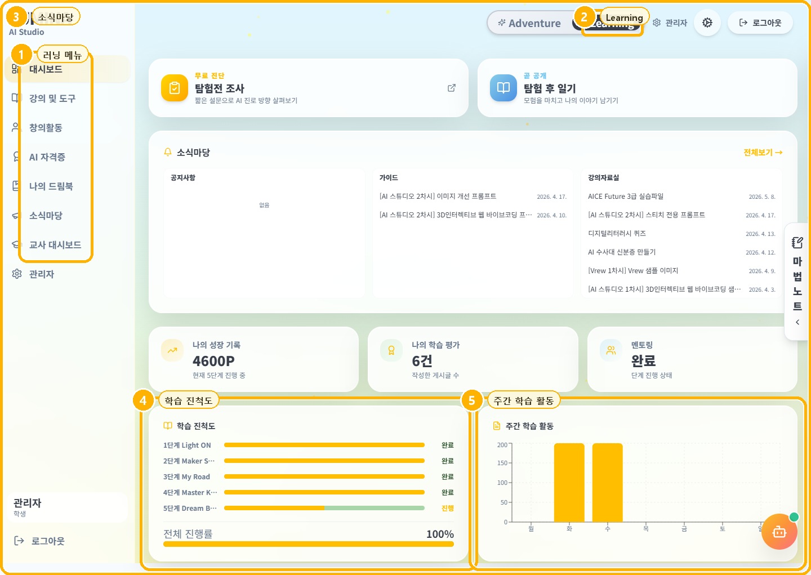Click the 화 bar in weekly chart
The width and height of the screenshot is (811, 575).
[x=569, y=483]
